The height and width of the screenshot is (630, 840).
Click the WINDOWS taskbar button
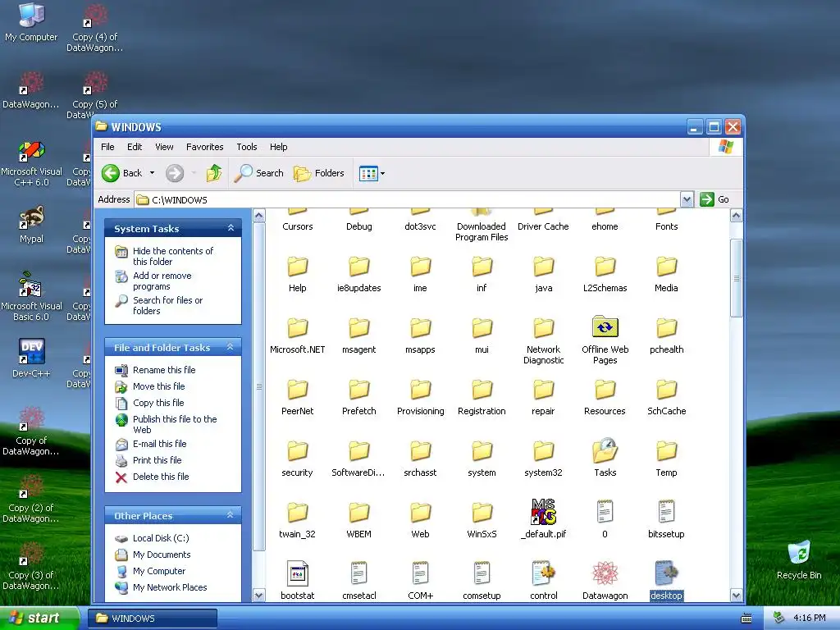(x=152, y=619)
